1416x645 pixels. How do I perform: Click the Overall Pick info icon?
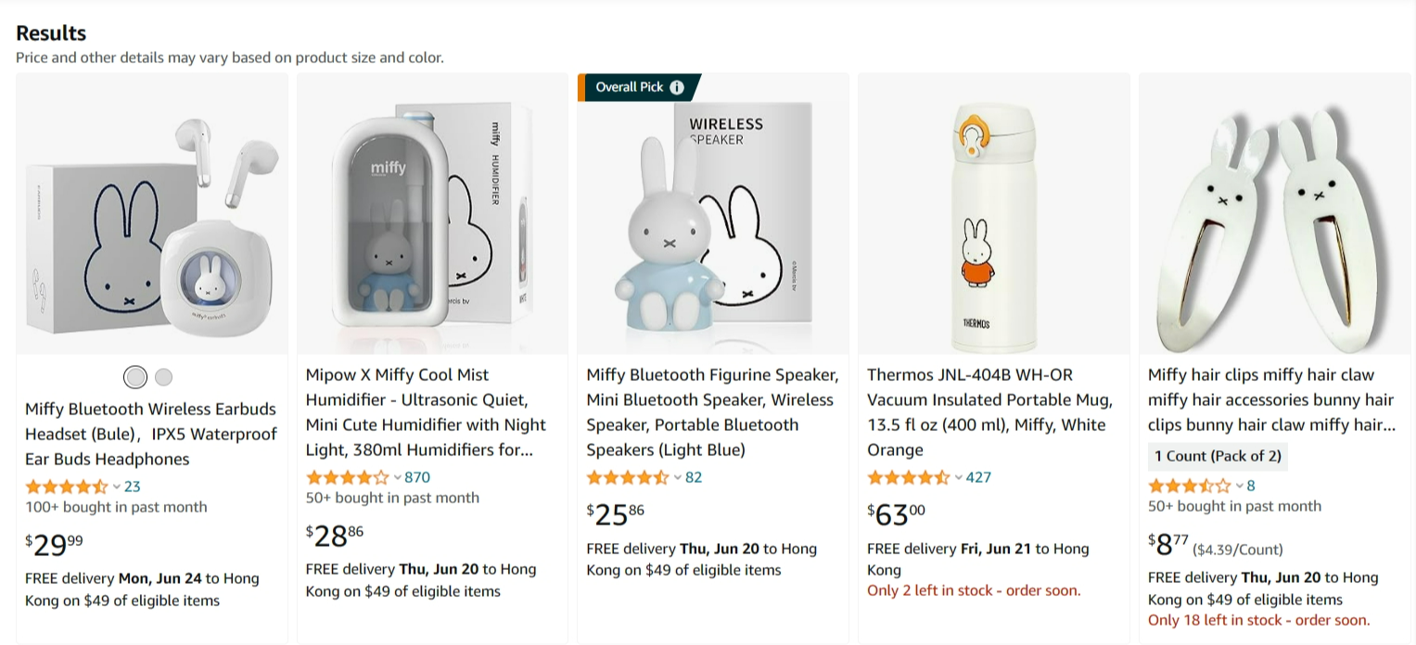(x=677, y=87)
